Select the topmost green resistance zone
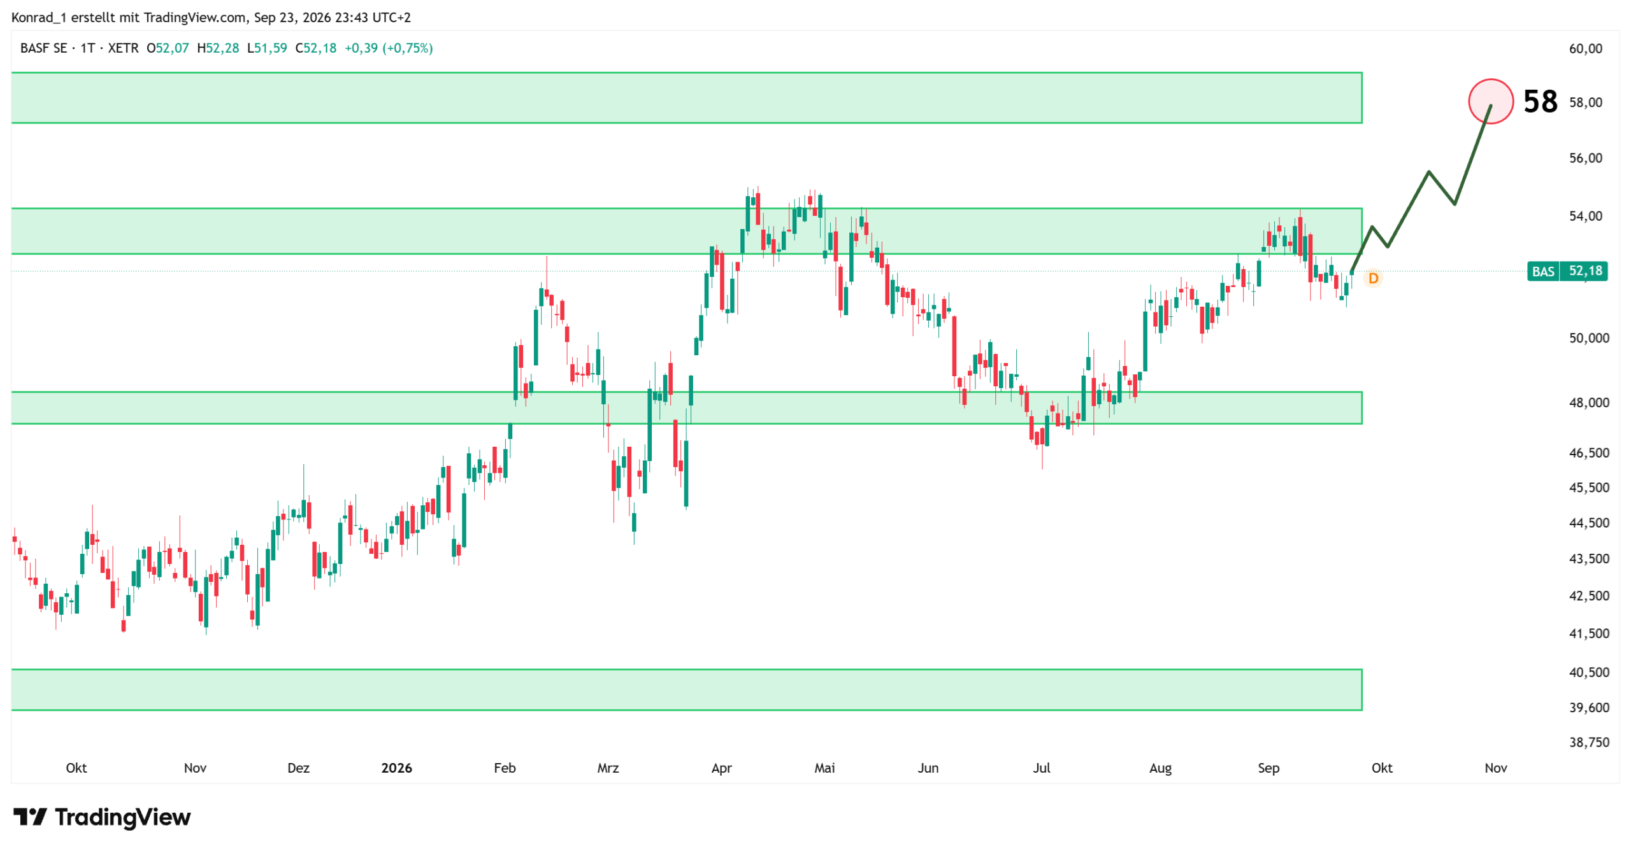The width and height of the screenshot is (1631, 851). point(686,97)
